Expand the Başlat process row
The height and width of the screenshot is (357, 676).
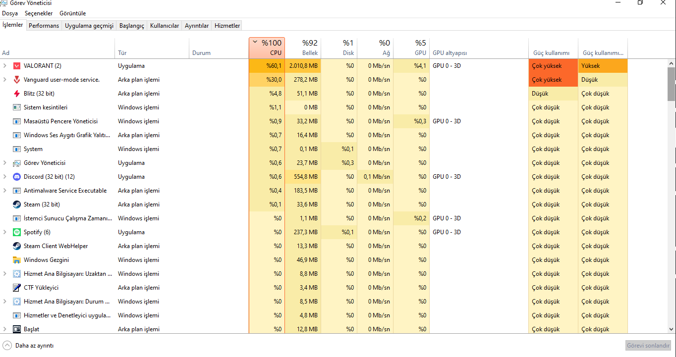[x=5, y=329]
